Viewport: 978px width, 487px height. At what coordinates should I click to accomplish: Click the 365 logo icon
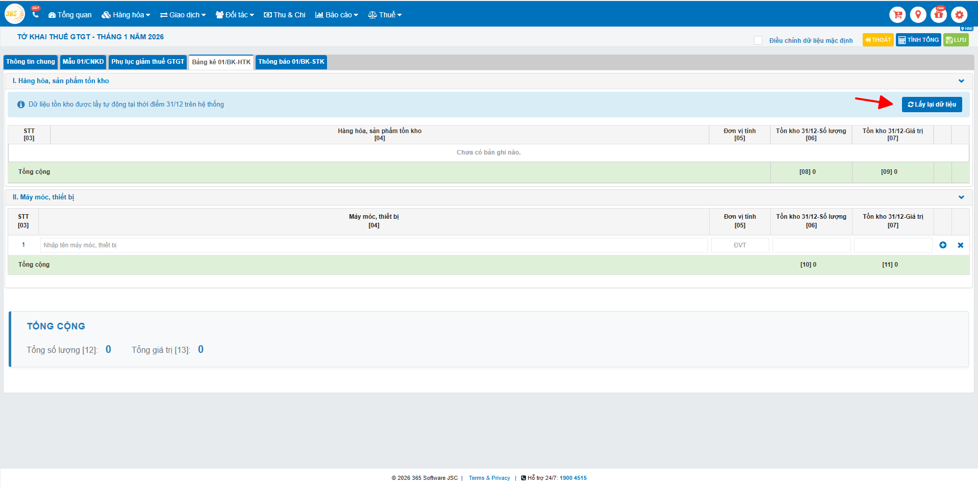point(14,14)
